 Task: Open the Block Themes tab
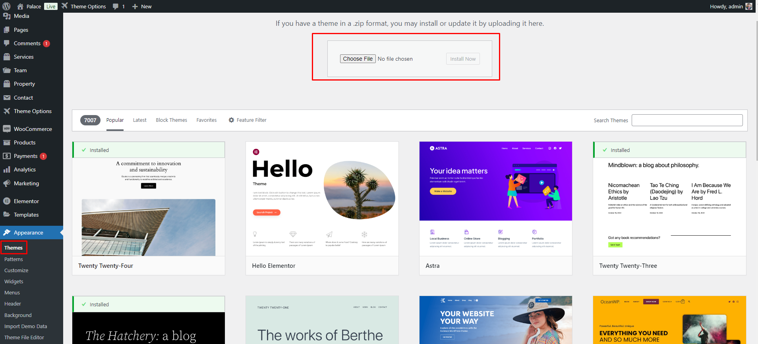click(x=171, y=120)
